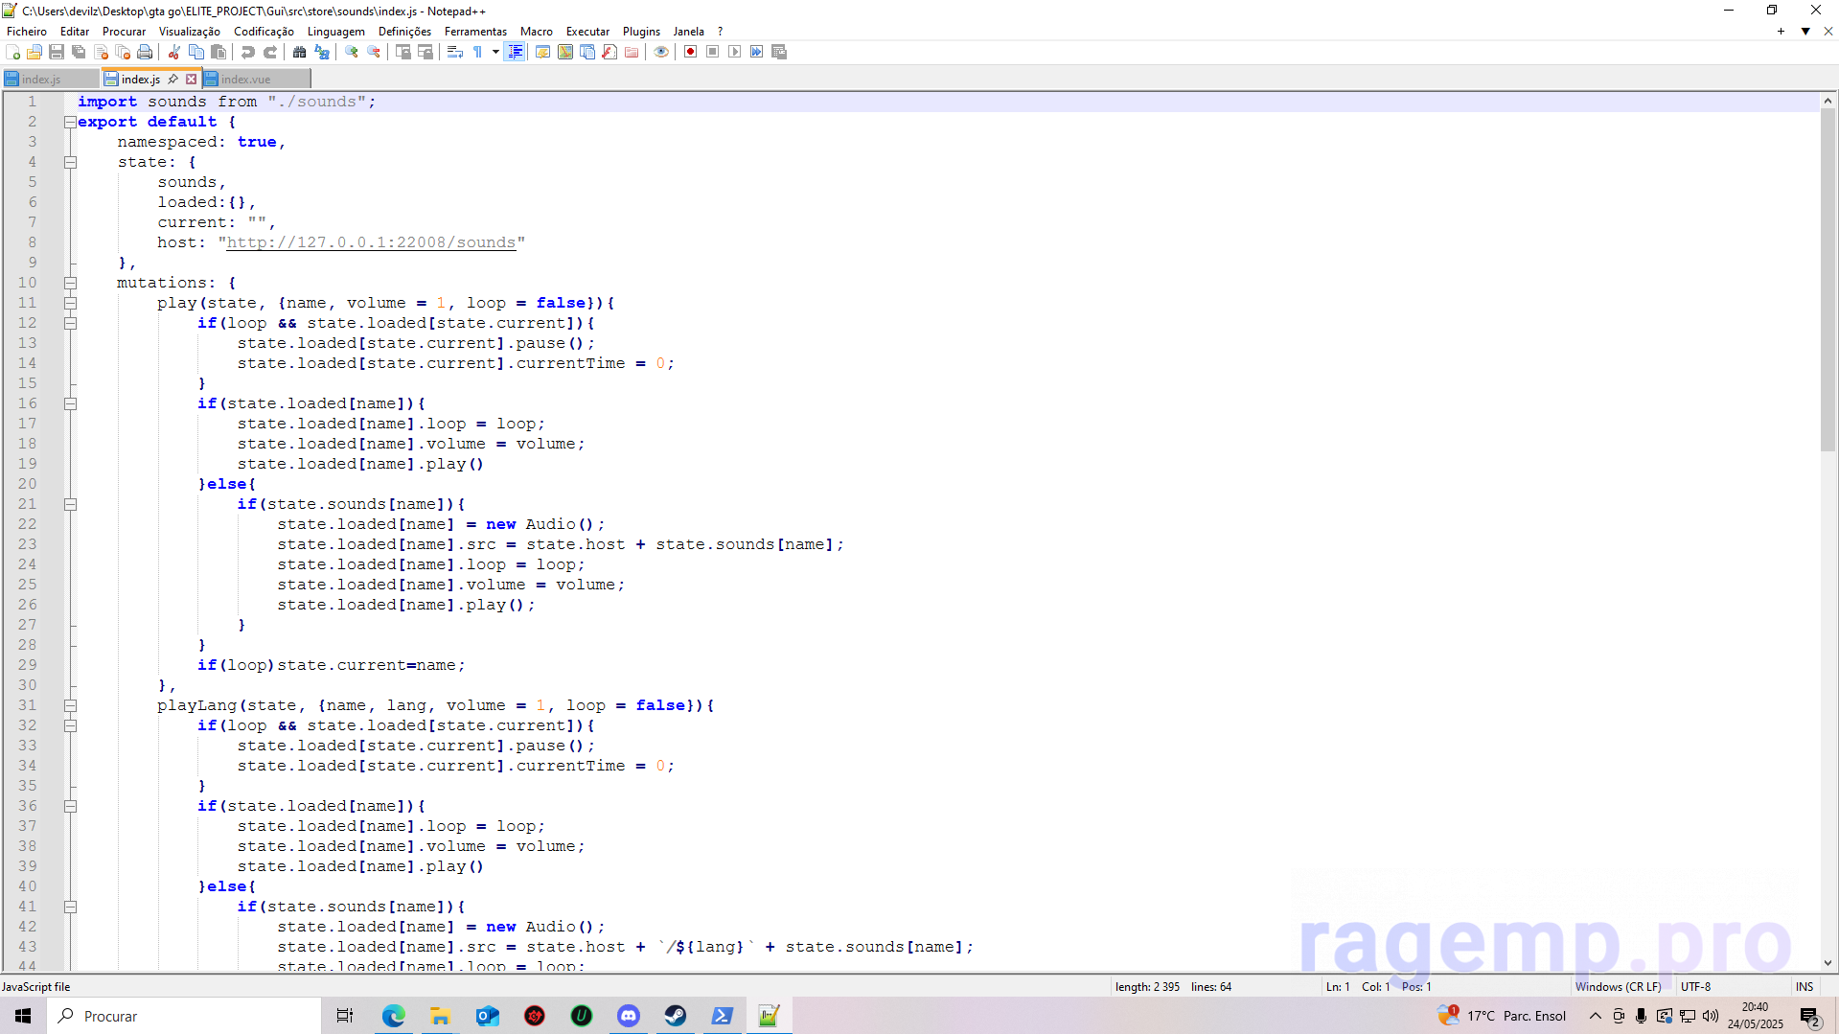Click the scrollbar down arrow

[x=1828, y=963]
